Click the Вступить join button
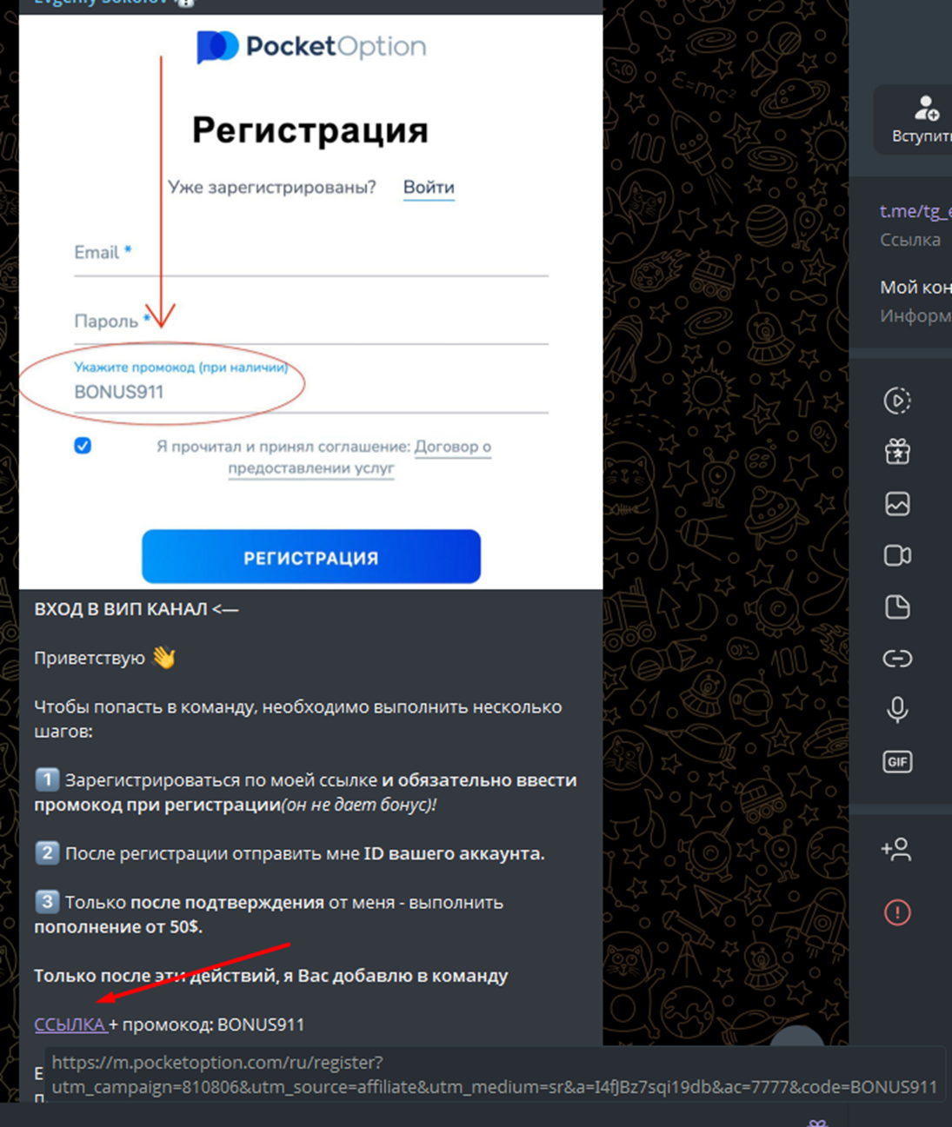 click(915, 119)
